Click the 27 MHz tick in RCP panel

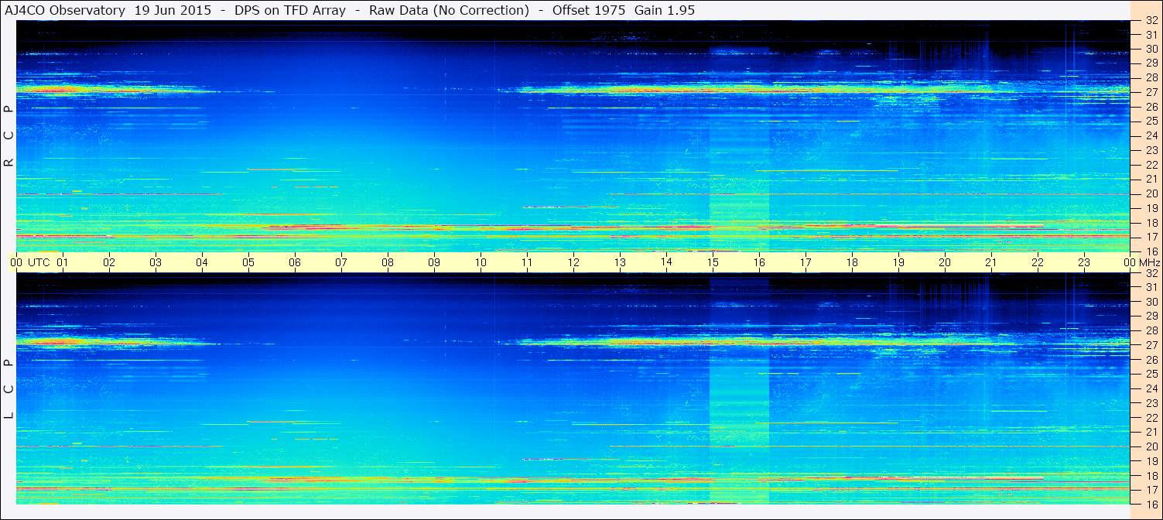click(1151, 92)
